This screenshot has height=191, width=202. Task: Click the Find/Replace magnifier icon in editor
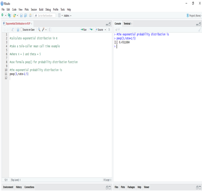39,30
